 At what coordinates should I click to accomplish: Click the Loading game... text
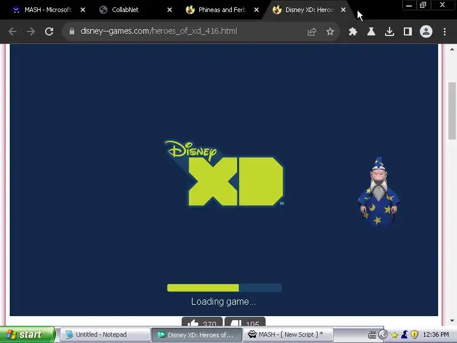pos(223,302)
